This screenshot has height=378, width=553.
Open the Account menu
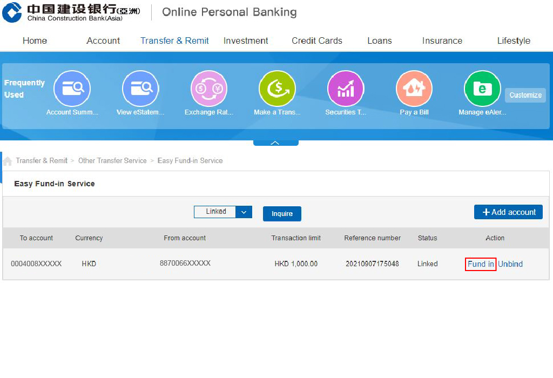pyautogui.click(x=103, y=41)
